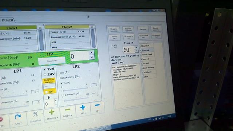Click the Flow2 level gauge bar

93,38
